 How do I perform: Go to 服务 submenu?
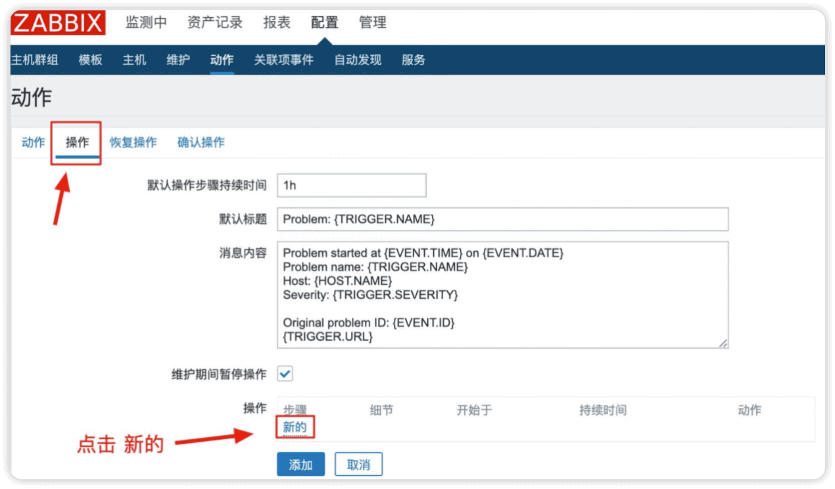click(x=414, y=60)
